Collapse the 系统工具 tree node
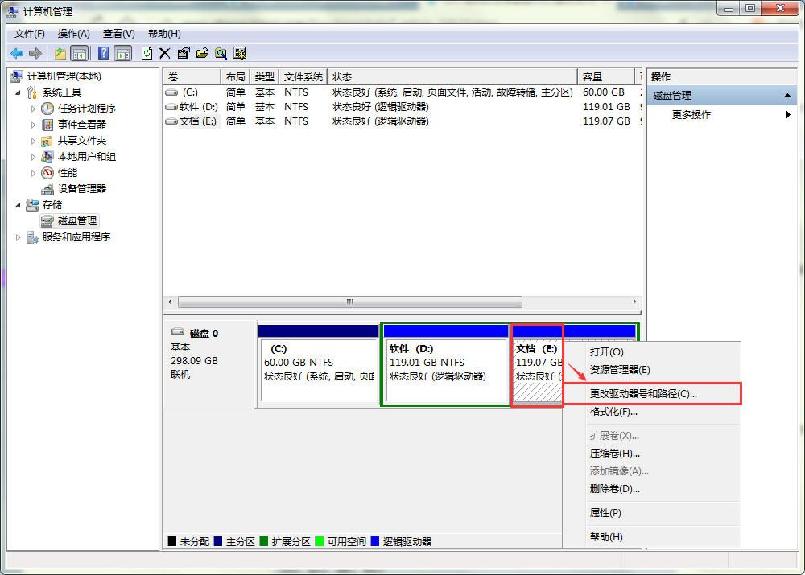This screenshot has width=805, height=575. 19,92
